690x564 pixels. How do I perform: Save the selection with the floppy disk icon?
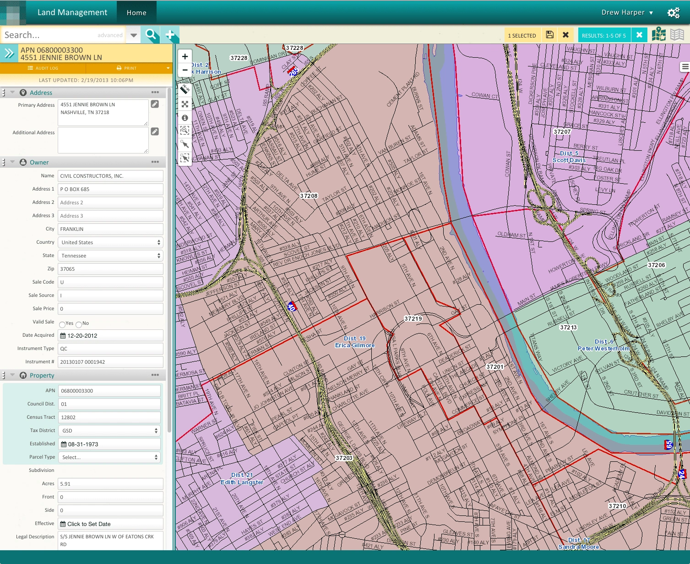click(x=550, y=35)
